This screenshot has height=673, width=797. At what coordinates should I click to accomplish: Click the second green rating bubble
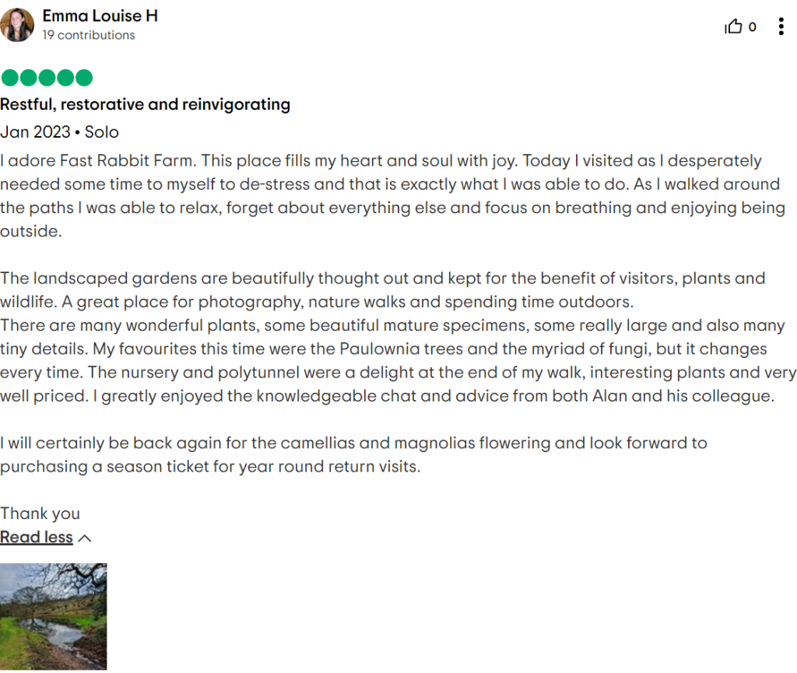(28, 78)
